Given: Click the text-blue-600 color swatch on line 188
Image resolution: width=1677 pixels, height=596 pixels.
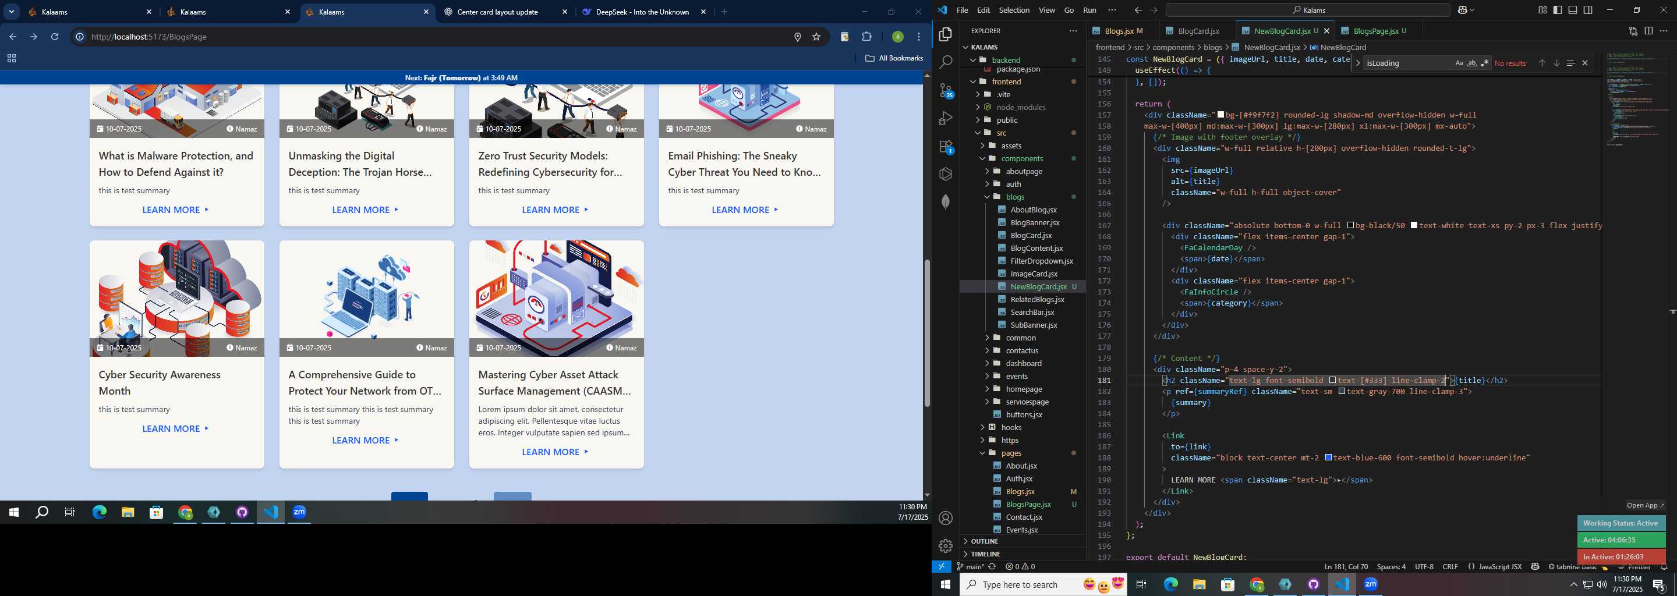Looking at the screenshot, I should [1329, 457].
